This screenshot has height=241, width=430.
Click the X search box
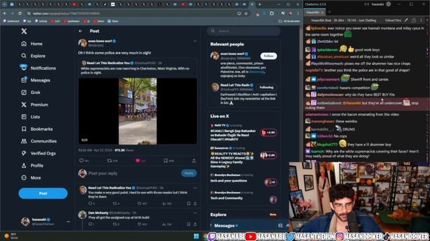coord(243,31)
